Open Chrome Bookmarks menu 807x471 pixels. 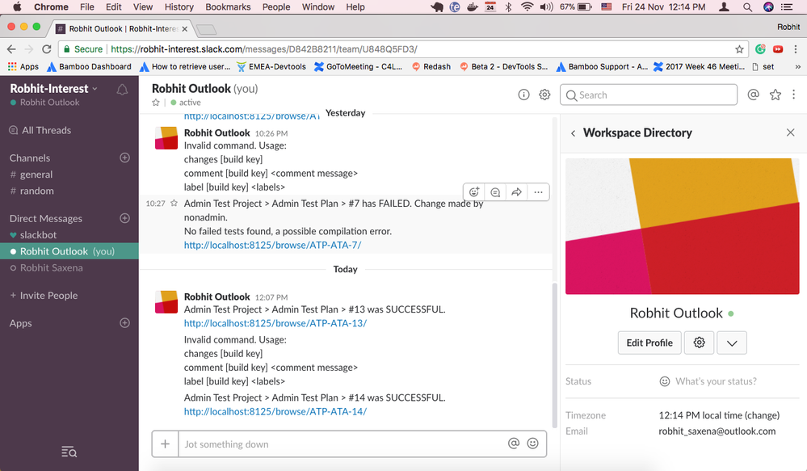228,6
